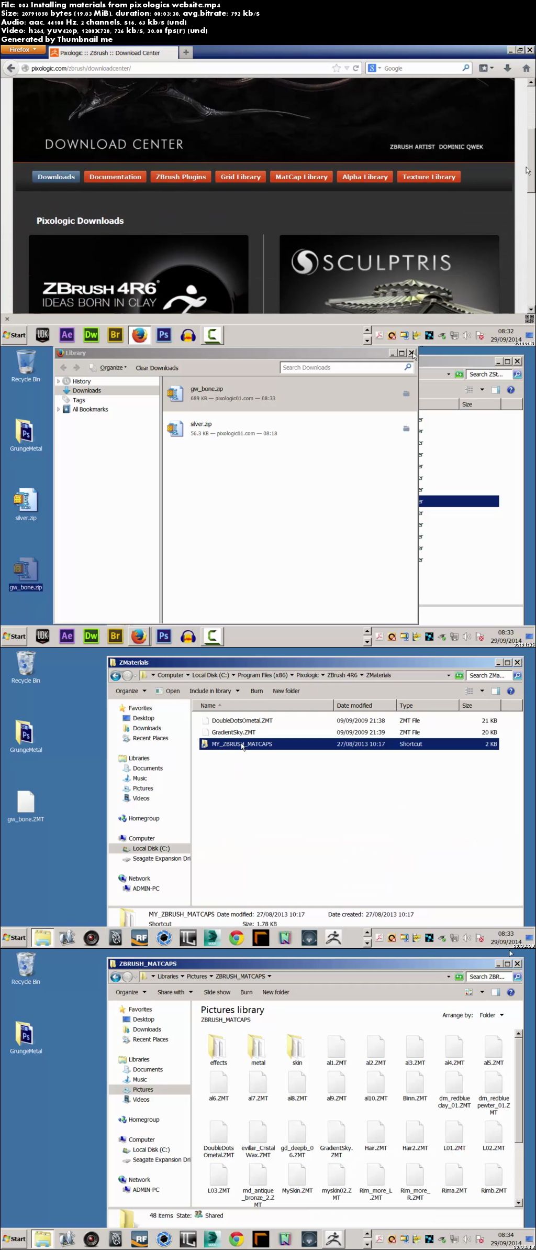
Task: Open the orange Firefox menu button
Action: (x=23, y=50)
